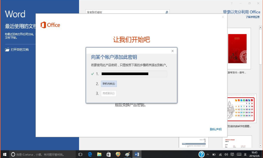Image resolution: width=263 pixels, height=158 pixels.
Task: Open File Explorer from the taskbar
Action: point(99,154)
